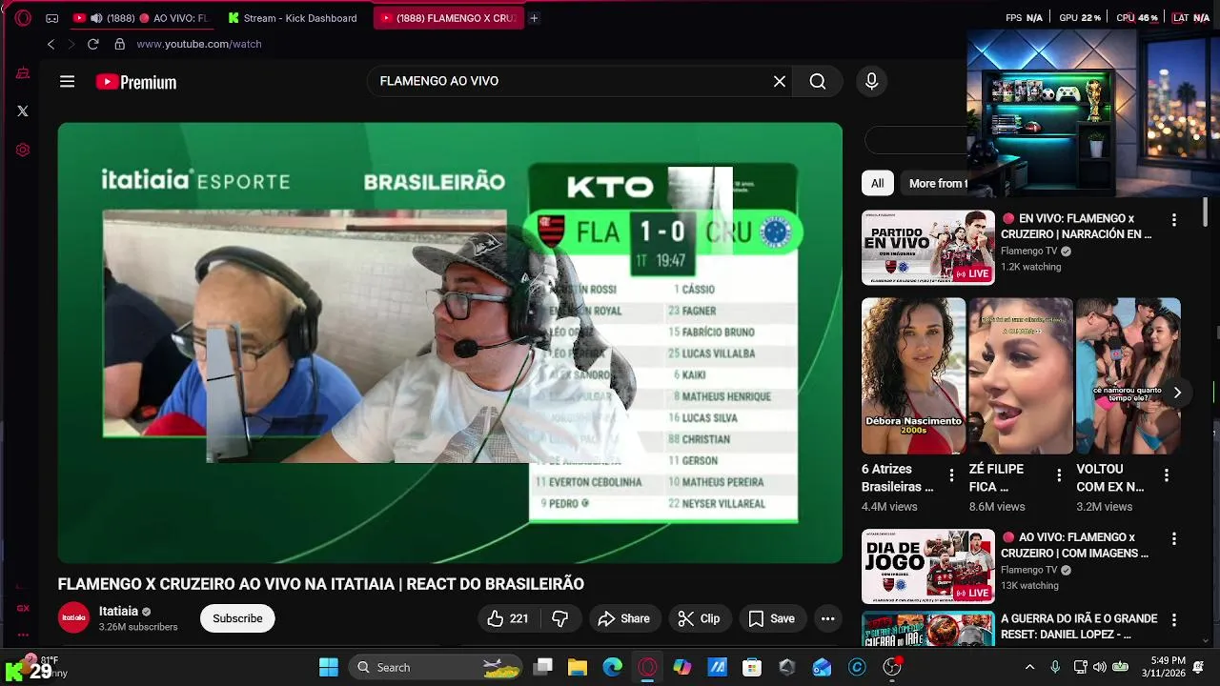1220x686 pixels.
Task: Click the GX Corner gamepad icon
Action: [x=52, y=18]
